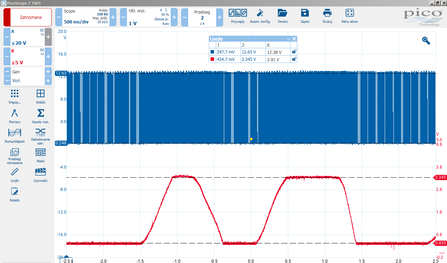The width and height of the screenshot is (447, 263).
Task: Select blue channel A color square in Linijki
Action: [x=212, y=52]
